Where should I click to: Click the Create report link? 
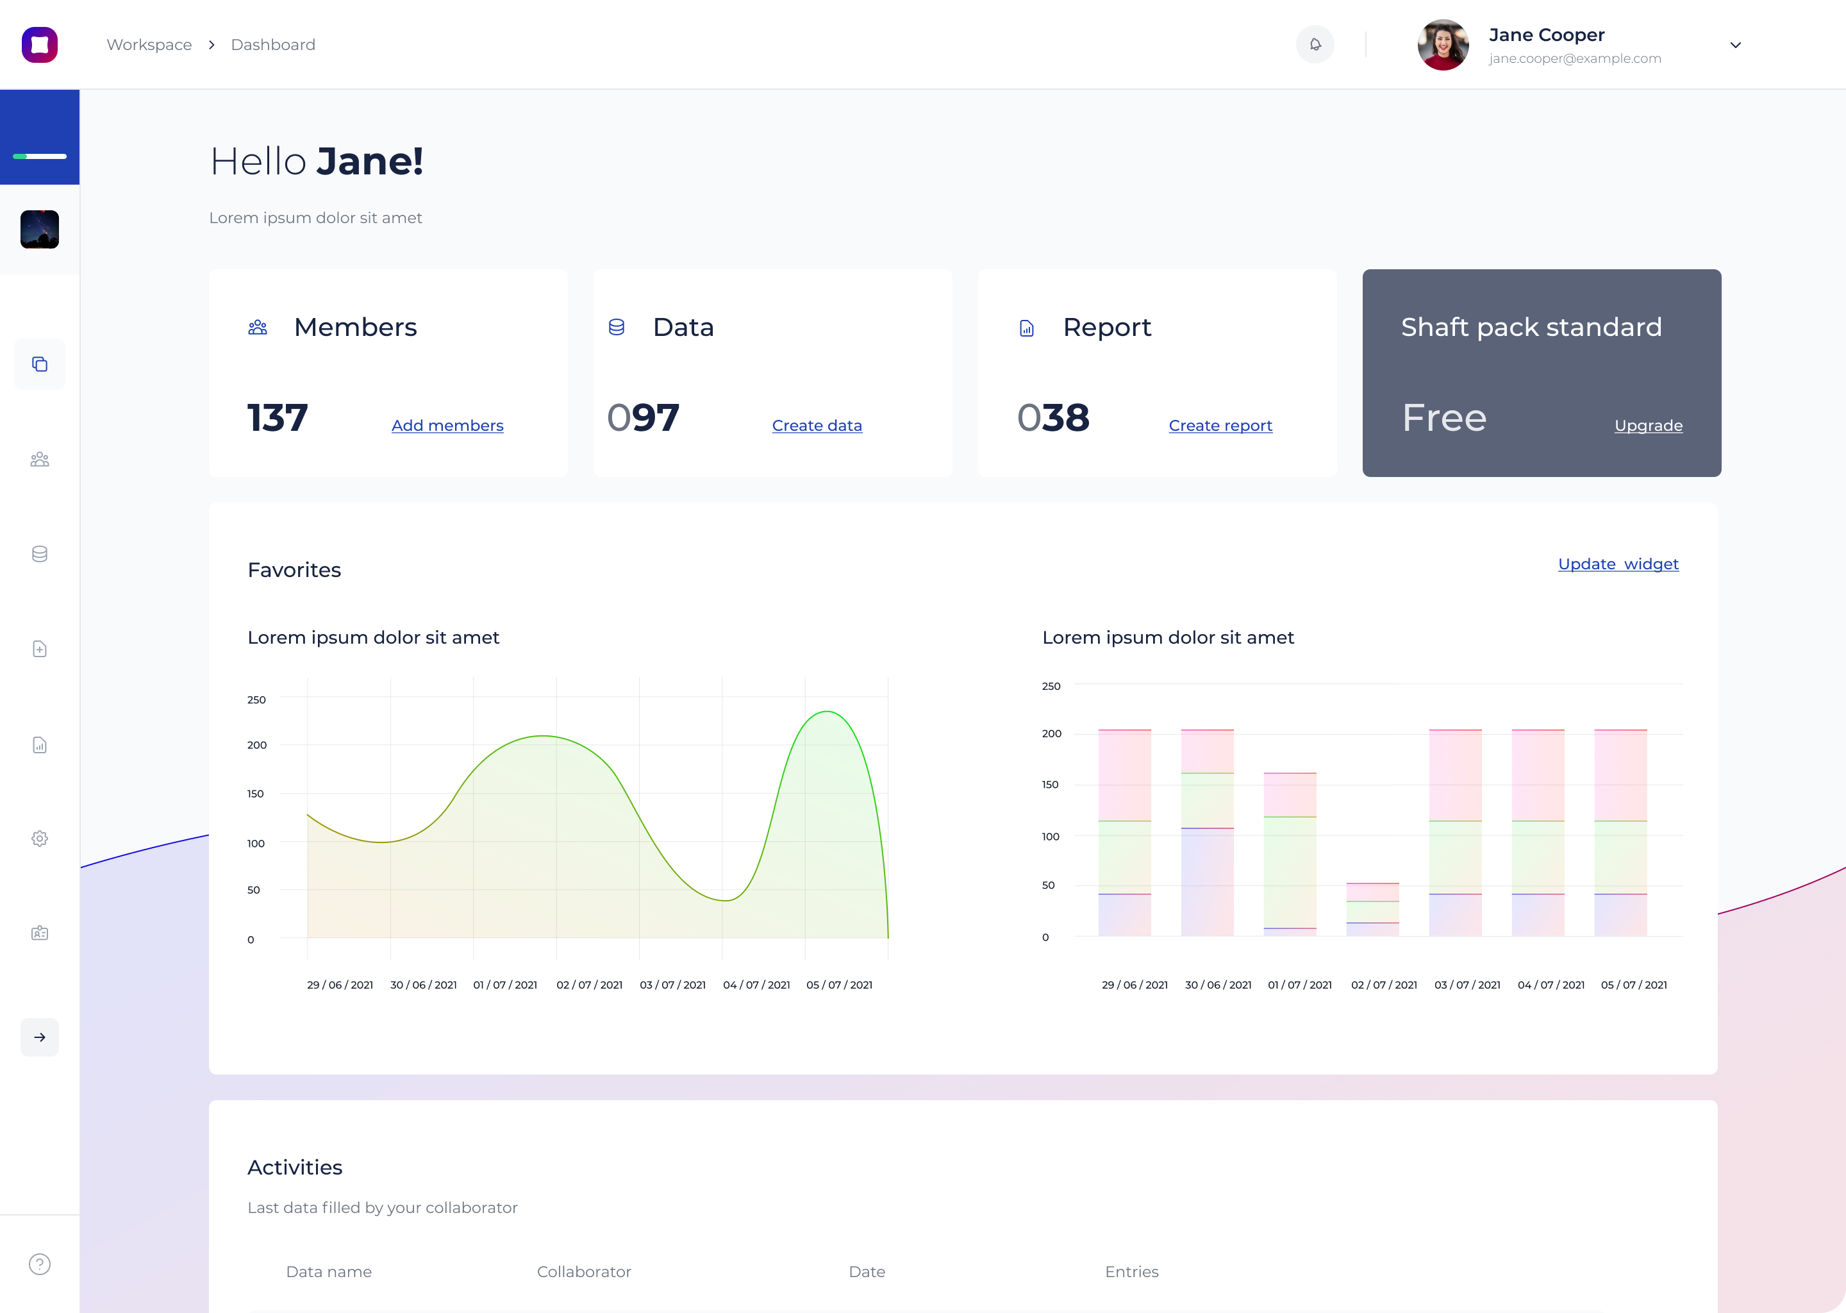coord(1220,425)
